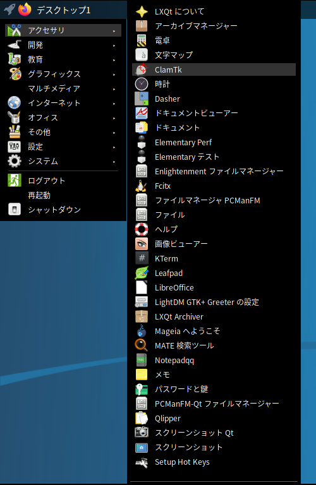Open the clock (時計) icon
Image resolution: width=316 pixels, height=485 pixels.
pyautogui.click(x=142, y=84)
